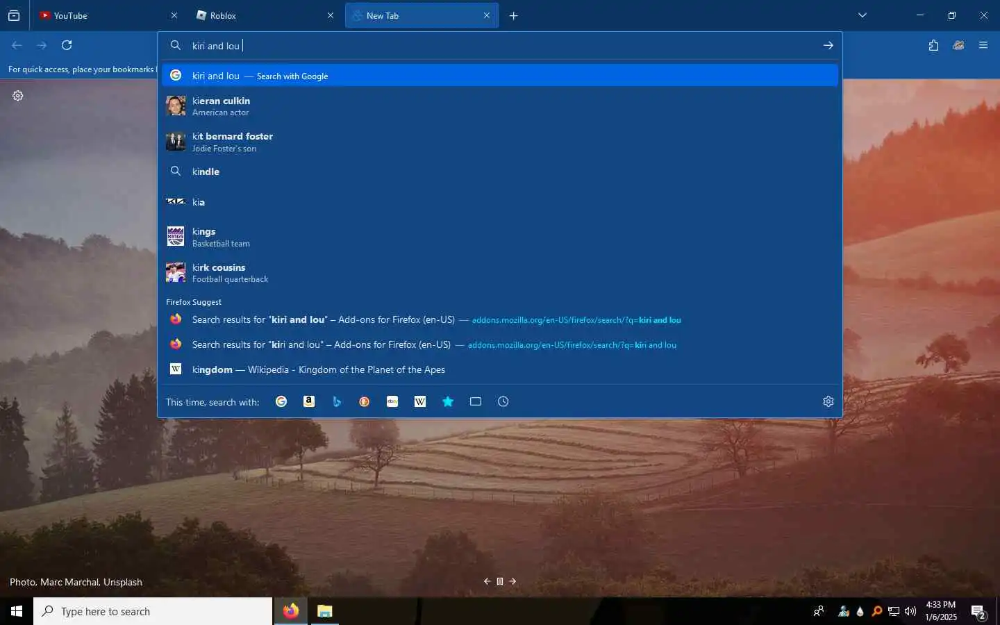Image resolution: width=1000 pixels, height=625 pixels.
Task: Close the YouTube tab
Action: 174,15
